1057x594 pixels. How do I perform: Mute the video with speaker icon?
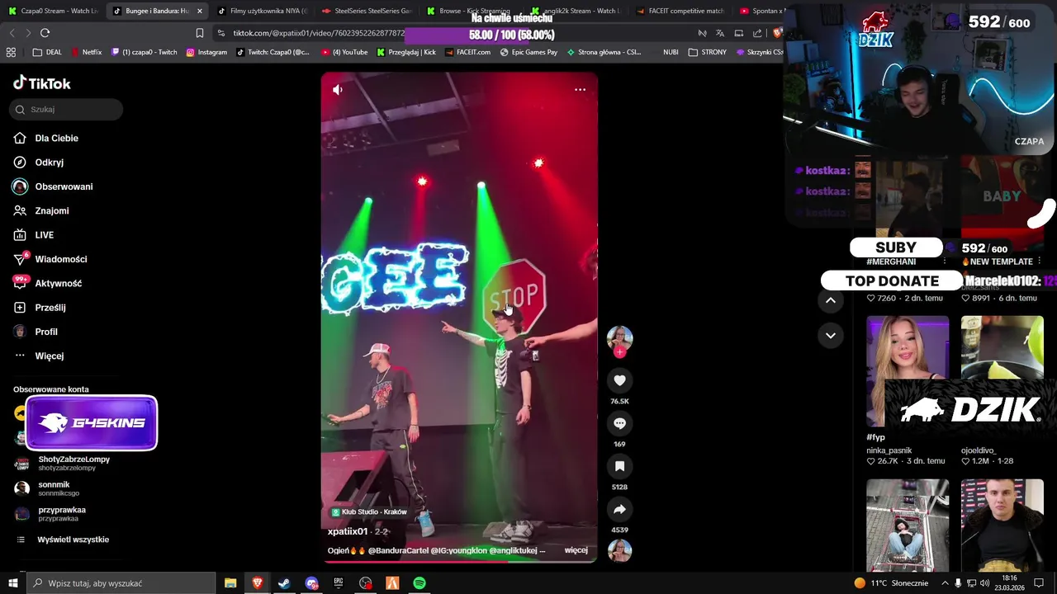(x=337, y=89)
